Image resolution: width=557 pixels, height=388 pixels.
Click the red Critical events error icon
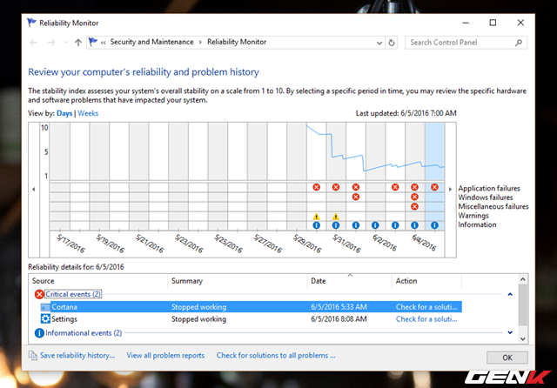pos(38,295)
